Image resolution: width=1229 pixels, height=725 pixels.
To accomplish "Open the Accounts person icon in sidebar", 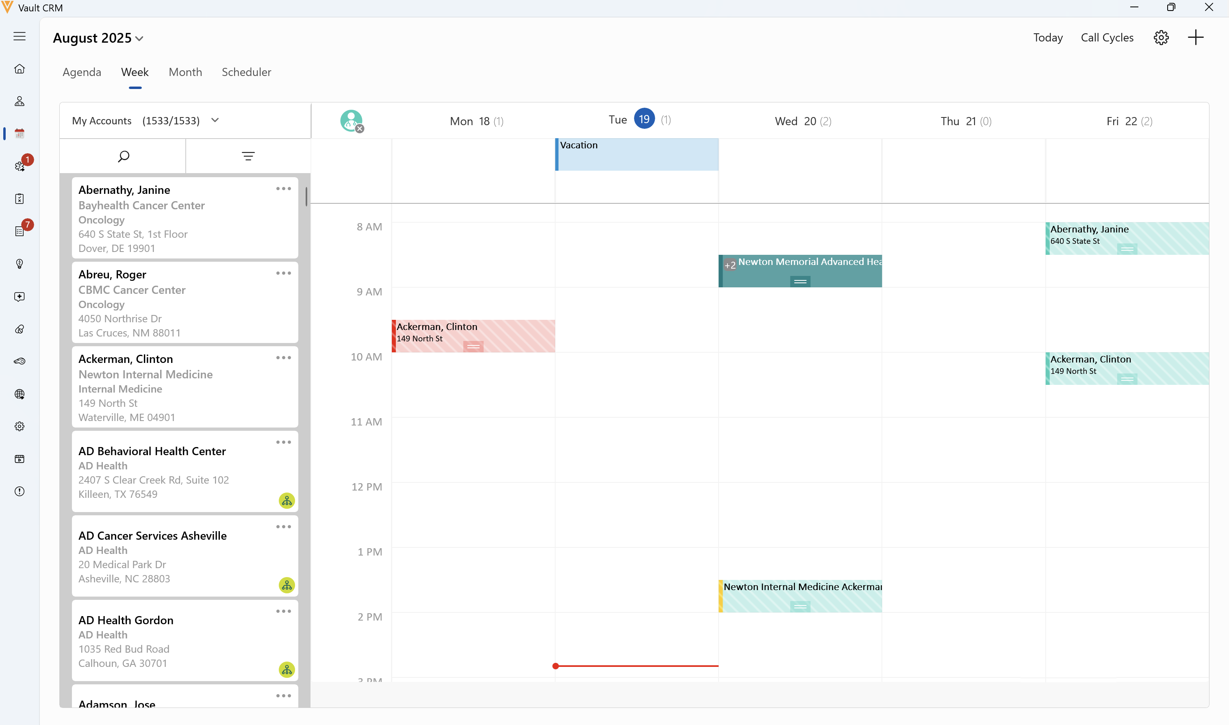I will coord(20,101).
